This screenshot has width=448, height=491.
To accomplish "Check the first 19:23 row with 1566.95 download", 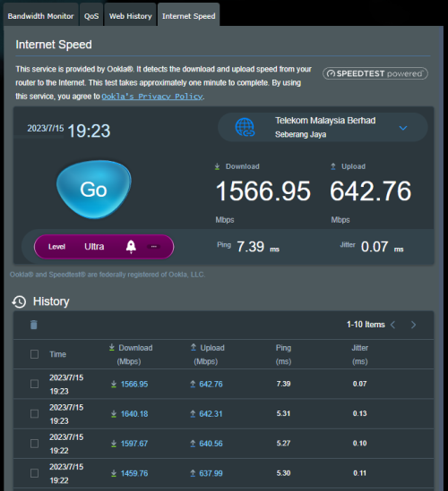I will (34, 384).
